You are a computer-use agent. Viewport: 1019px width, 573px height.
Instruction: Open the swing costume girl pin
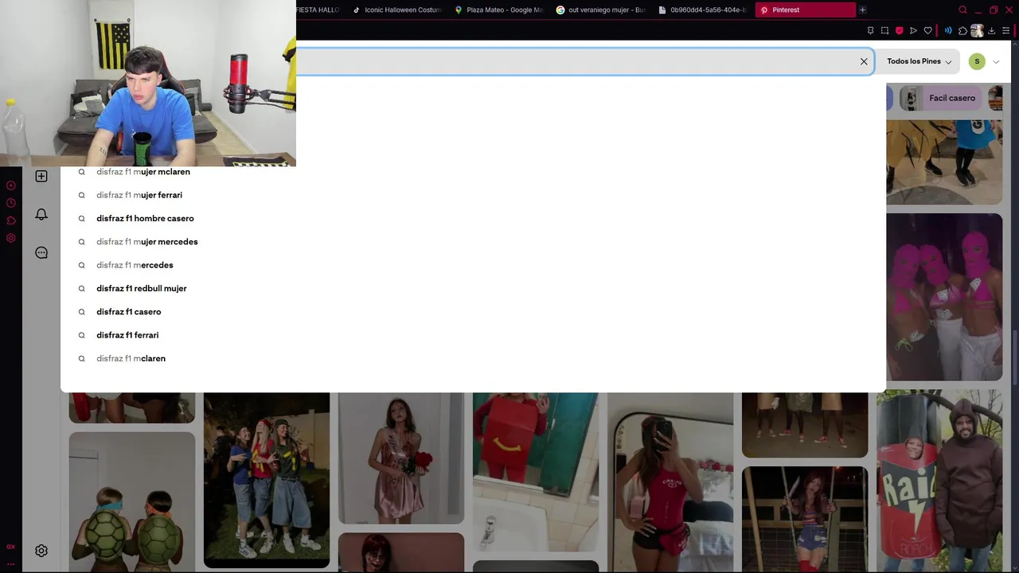coord(805,520)
